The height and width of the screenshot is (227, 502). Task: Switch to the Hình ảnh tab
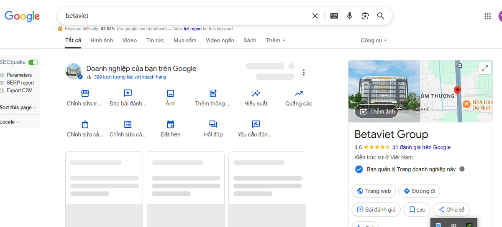pyautogui.click(x=102, y=40)
